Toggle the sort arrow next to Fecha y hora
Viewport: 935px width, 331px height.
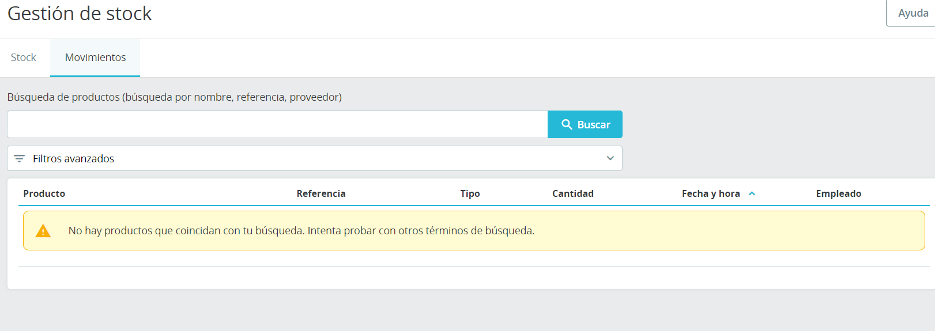click(752, 193)
